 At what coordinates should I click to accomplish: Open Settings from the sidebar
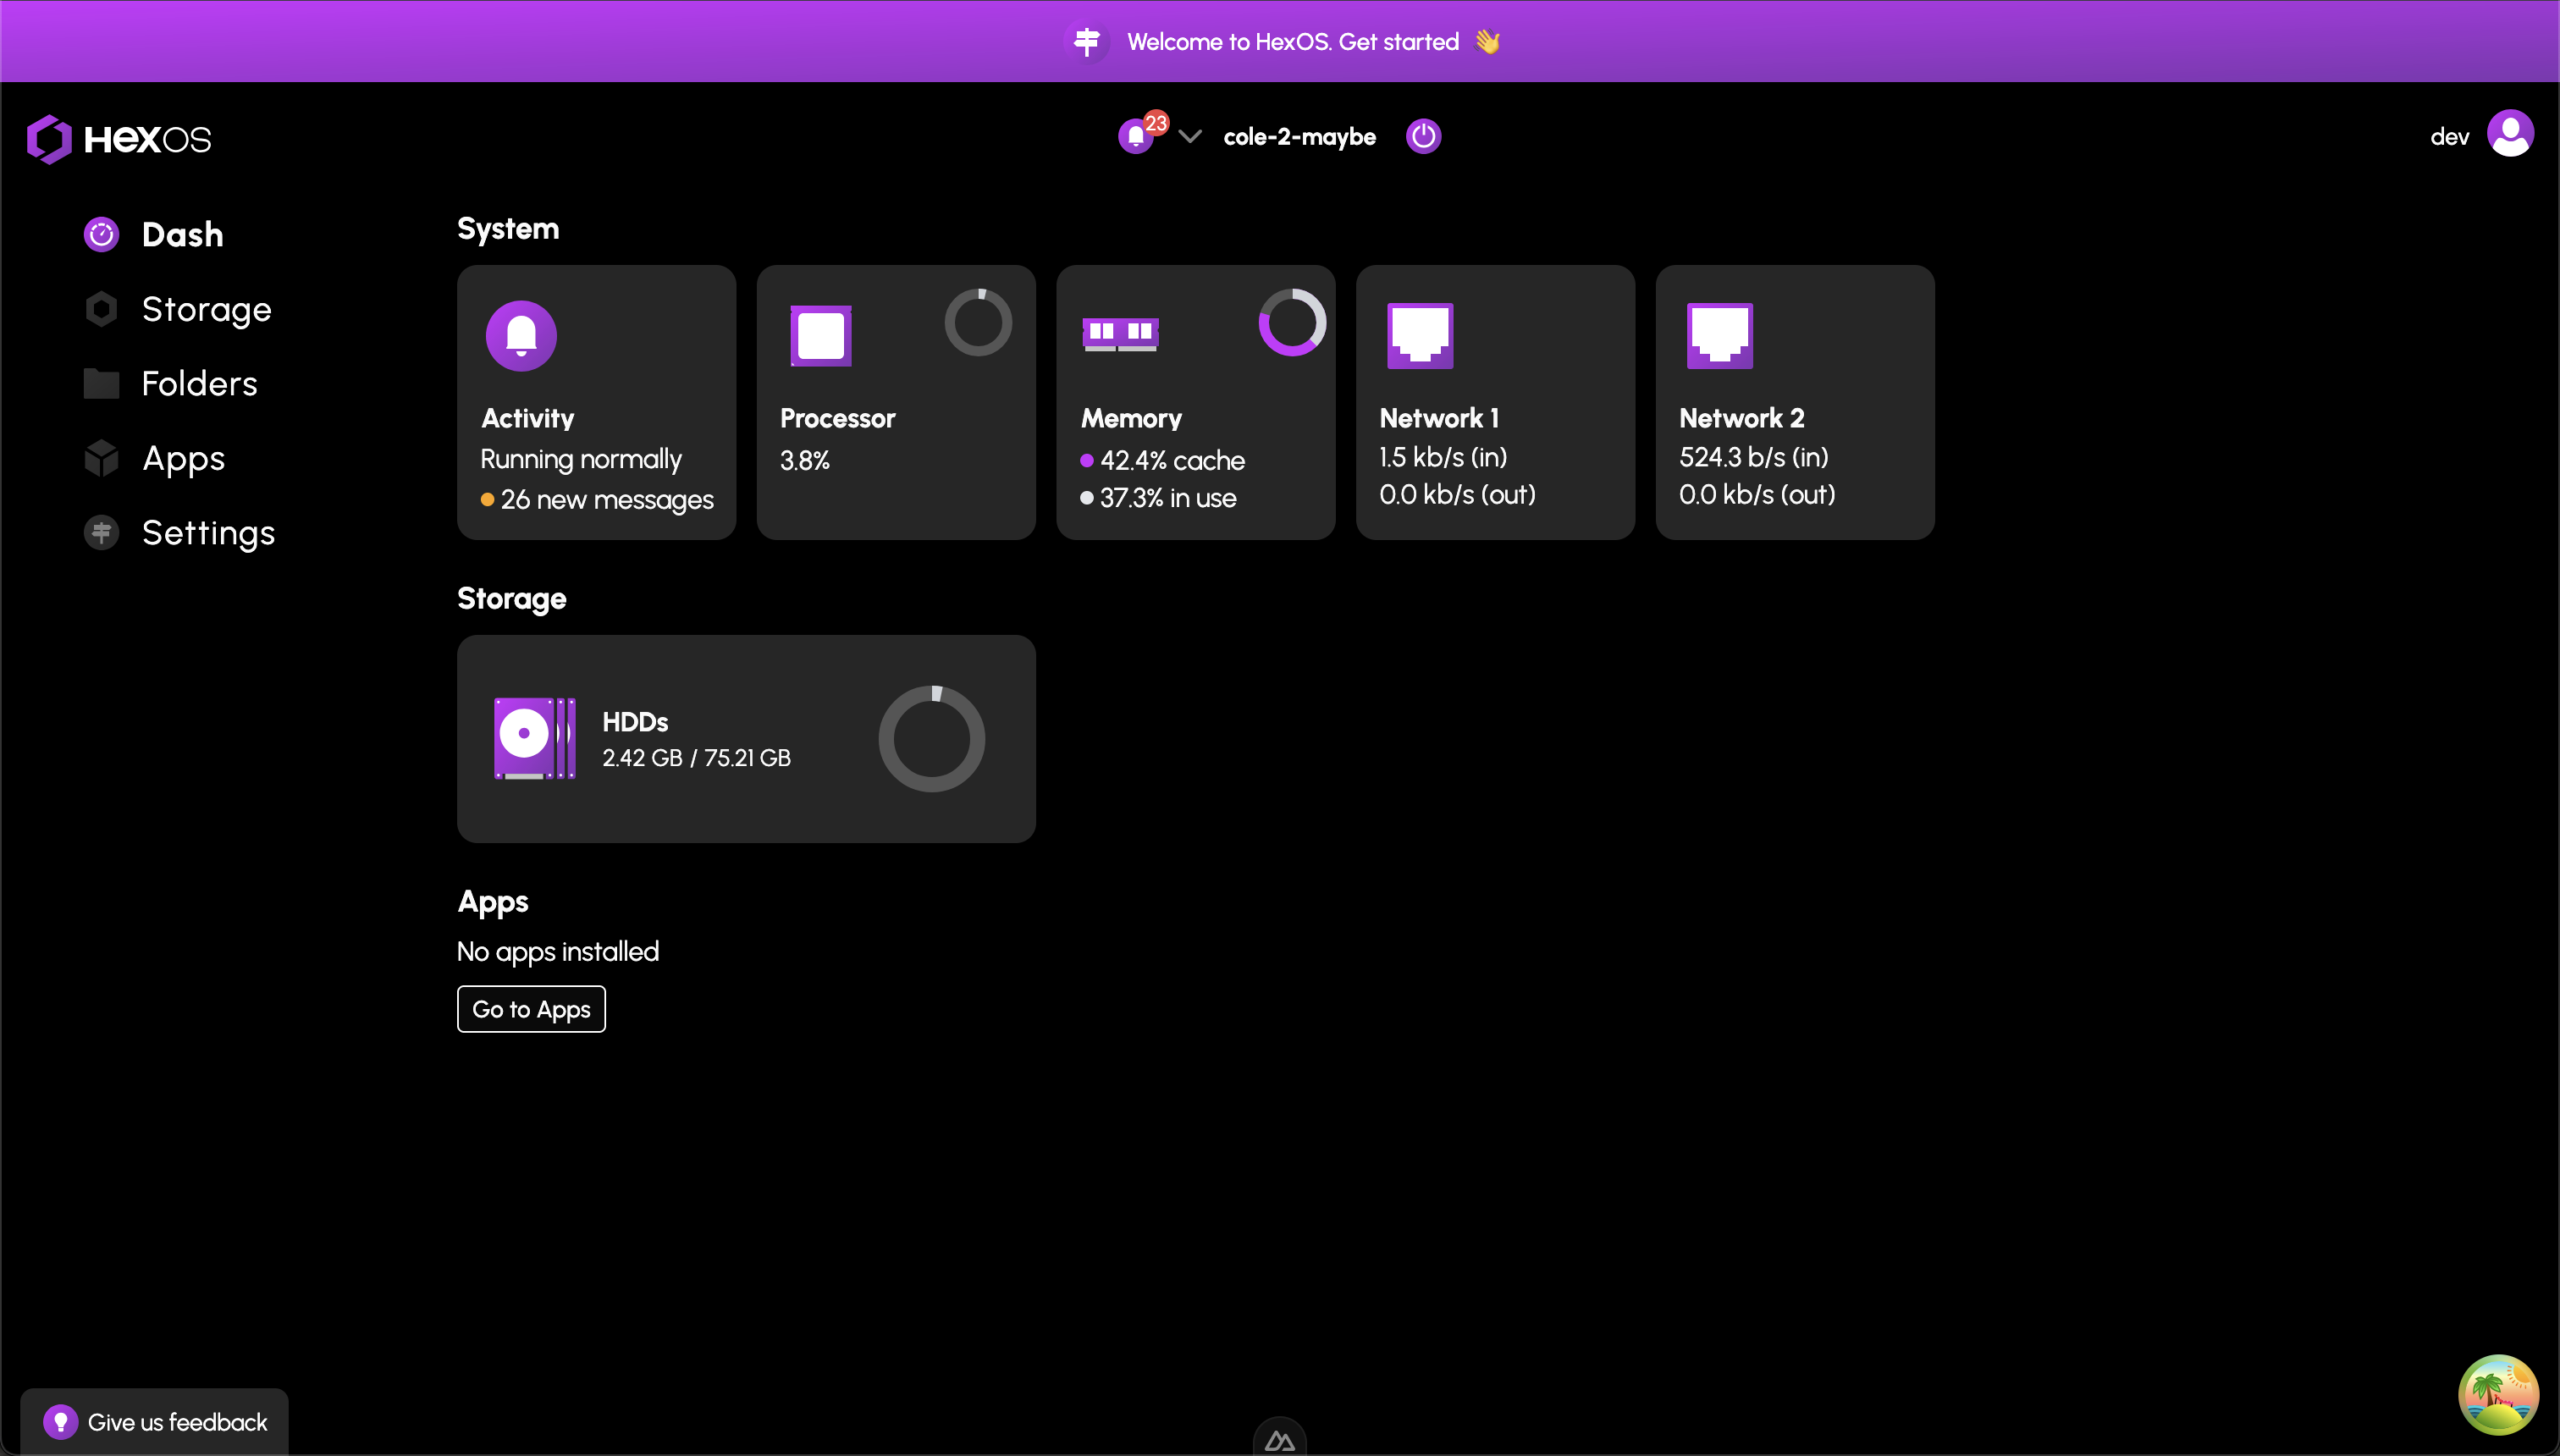pos(208,533)
